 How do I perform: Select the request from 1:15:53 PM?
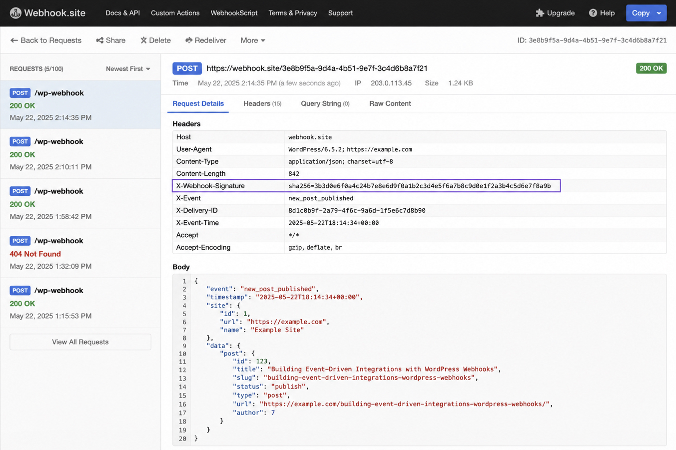(x=80, y=303)
